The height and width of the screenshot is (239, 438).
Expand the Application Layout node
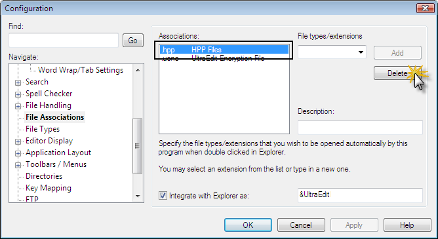tap(18, 153)
